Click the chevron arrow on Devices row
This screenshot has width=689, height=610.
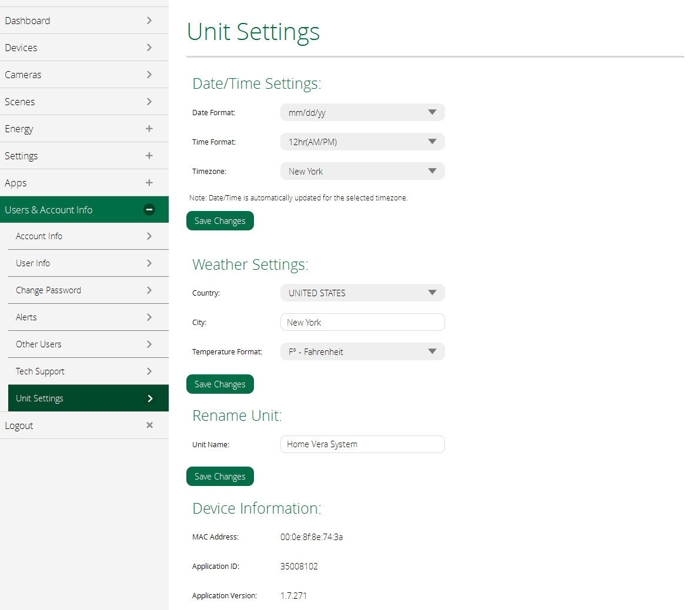click(x=149, y=48)
